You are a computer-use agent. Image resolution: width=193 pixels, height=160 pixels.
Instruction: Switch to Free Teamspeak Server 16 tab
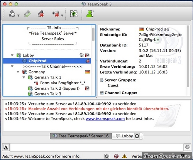click(x=81, y=136)
